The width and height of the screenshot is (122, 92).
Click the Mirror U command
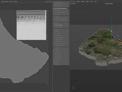61,29
